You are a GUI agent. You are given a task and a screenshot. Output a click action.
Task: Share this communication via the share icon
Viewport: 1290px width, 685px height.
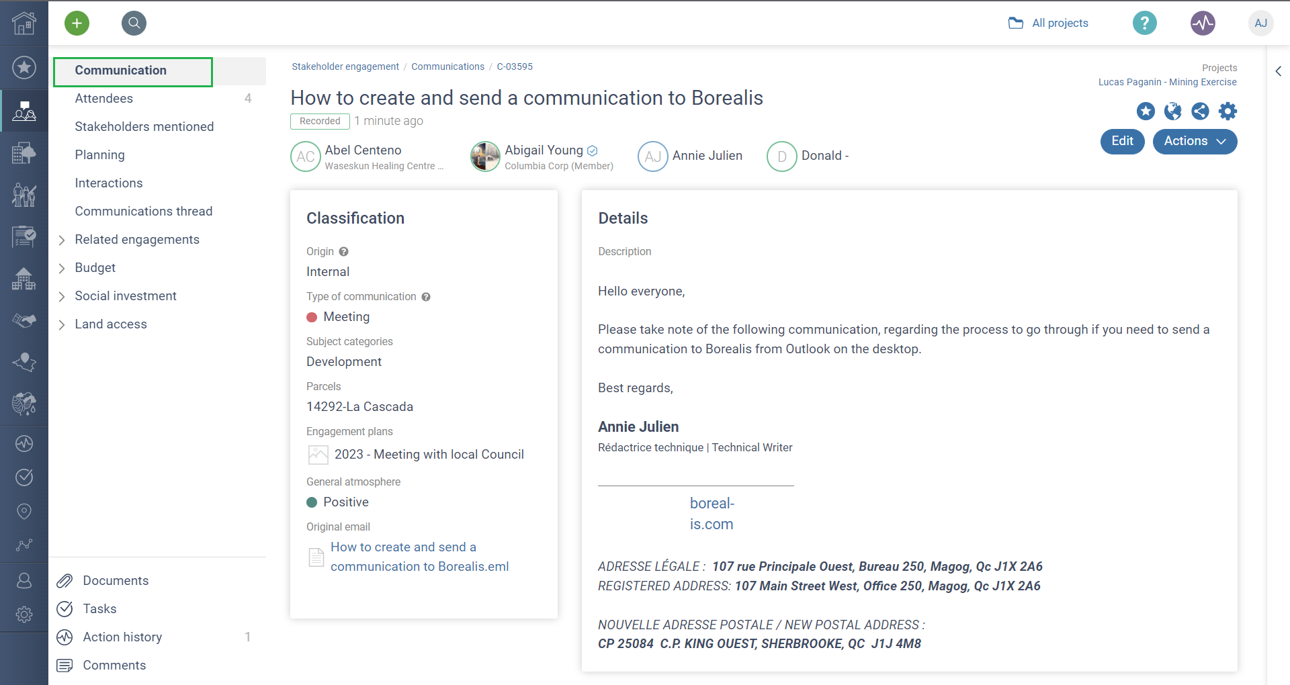[x=1201, y=111]
